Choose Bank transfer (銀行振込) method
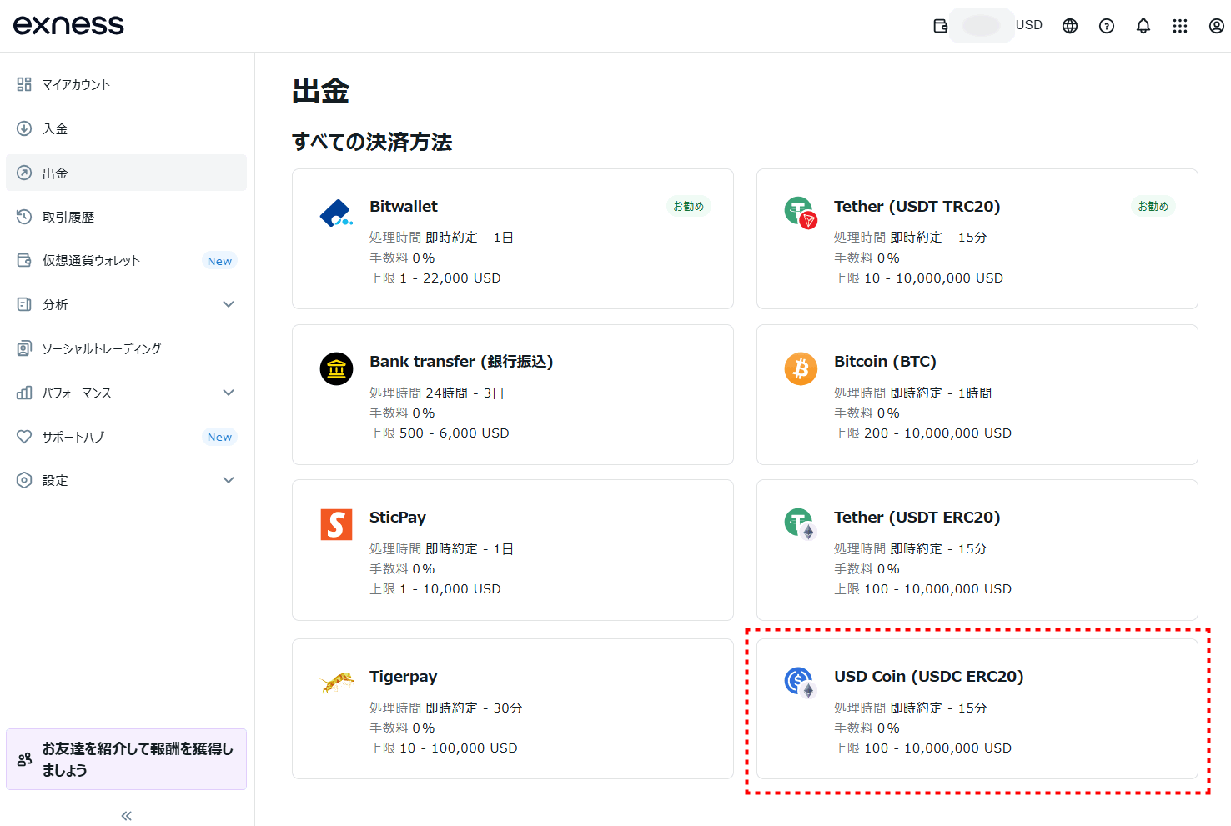This screenshot has height=826, width=1231. pyautogui.click(x=513, y=394)
